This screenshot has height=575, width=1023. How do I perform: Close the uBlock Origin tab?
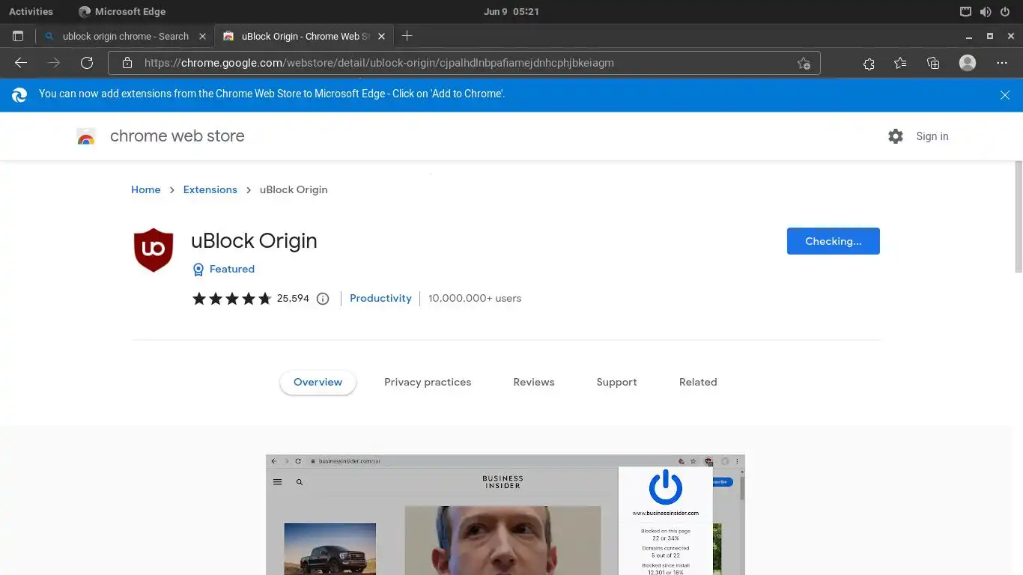[x=382, y=36]
